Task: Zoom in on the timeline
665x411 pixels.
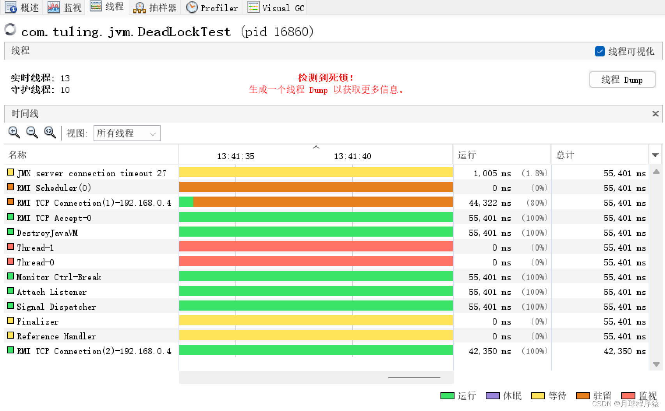Action: tap(14, 133)
